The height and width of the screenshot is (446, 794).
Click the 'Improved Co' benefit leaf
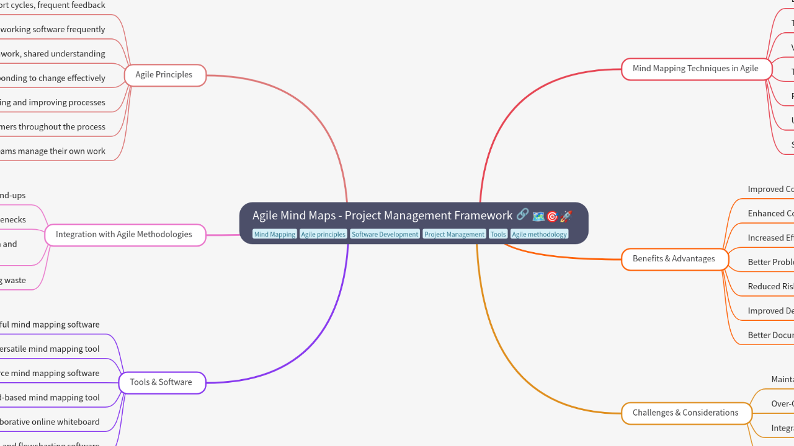pyautogui.click(x=770, y=189)
